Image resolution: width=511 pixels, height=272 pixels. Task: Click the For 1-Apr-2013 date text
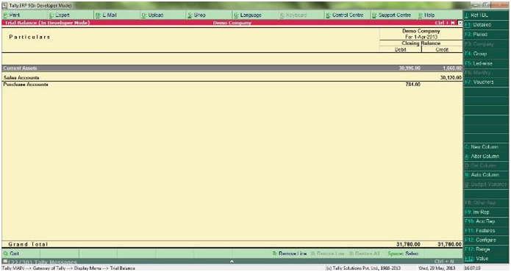tap(421, 37)
